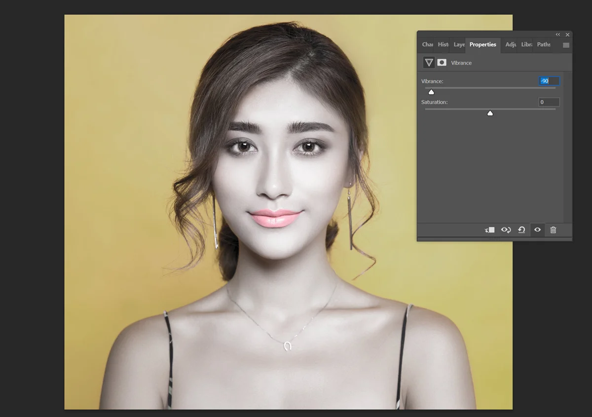Click the Saturation slider handle

point(490,113)
